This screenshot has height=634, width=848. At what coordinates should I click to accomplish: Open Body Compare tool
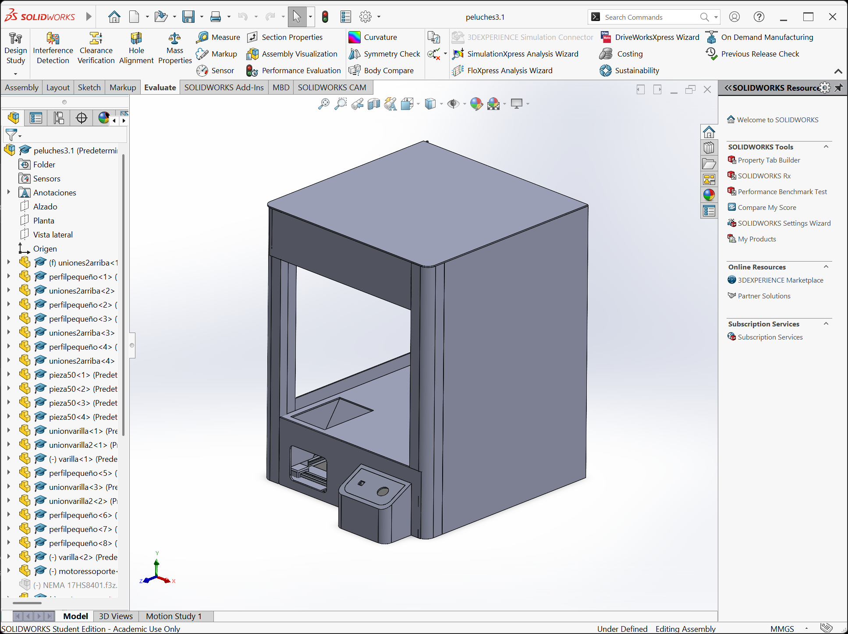coord(381,71)
